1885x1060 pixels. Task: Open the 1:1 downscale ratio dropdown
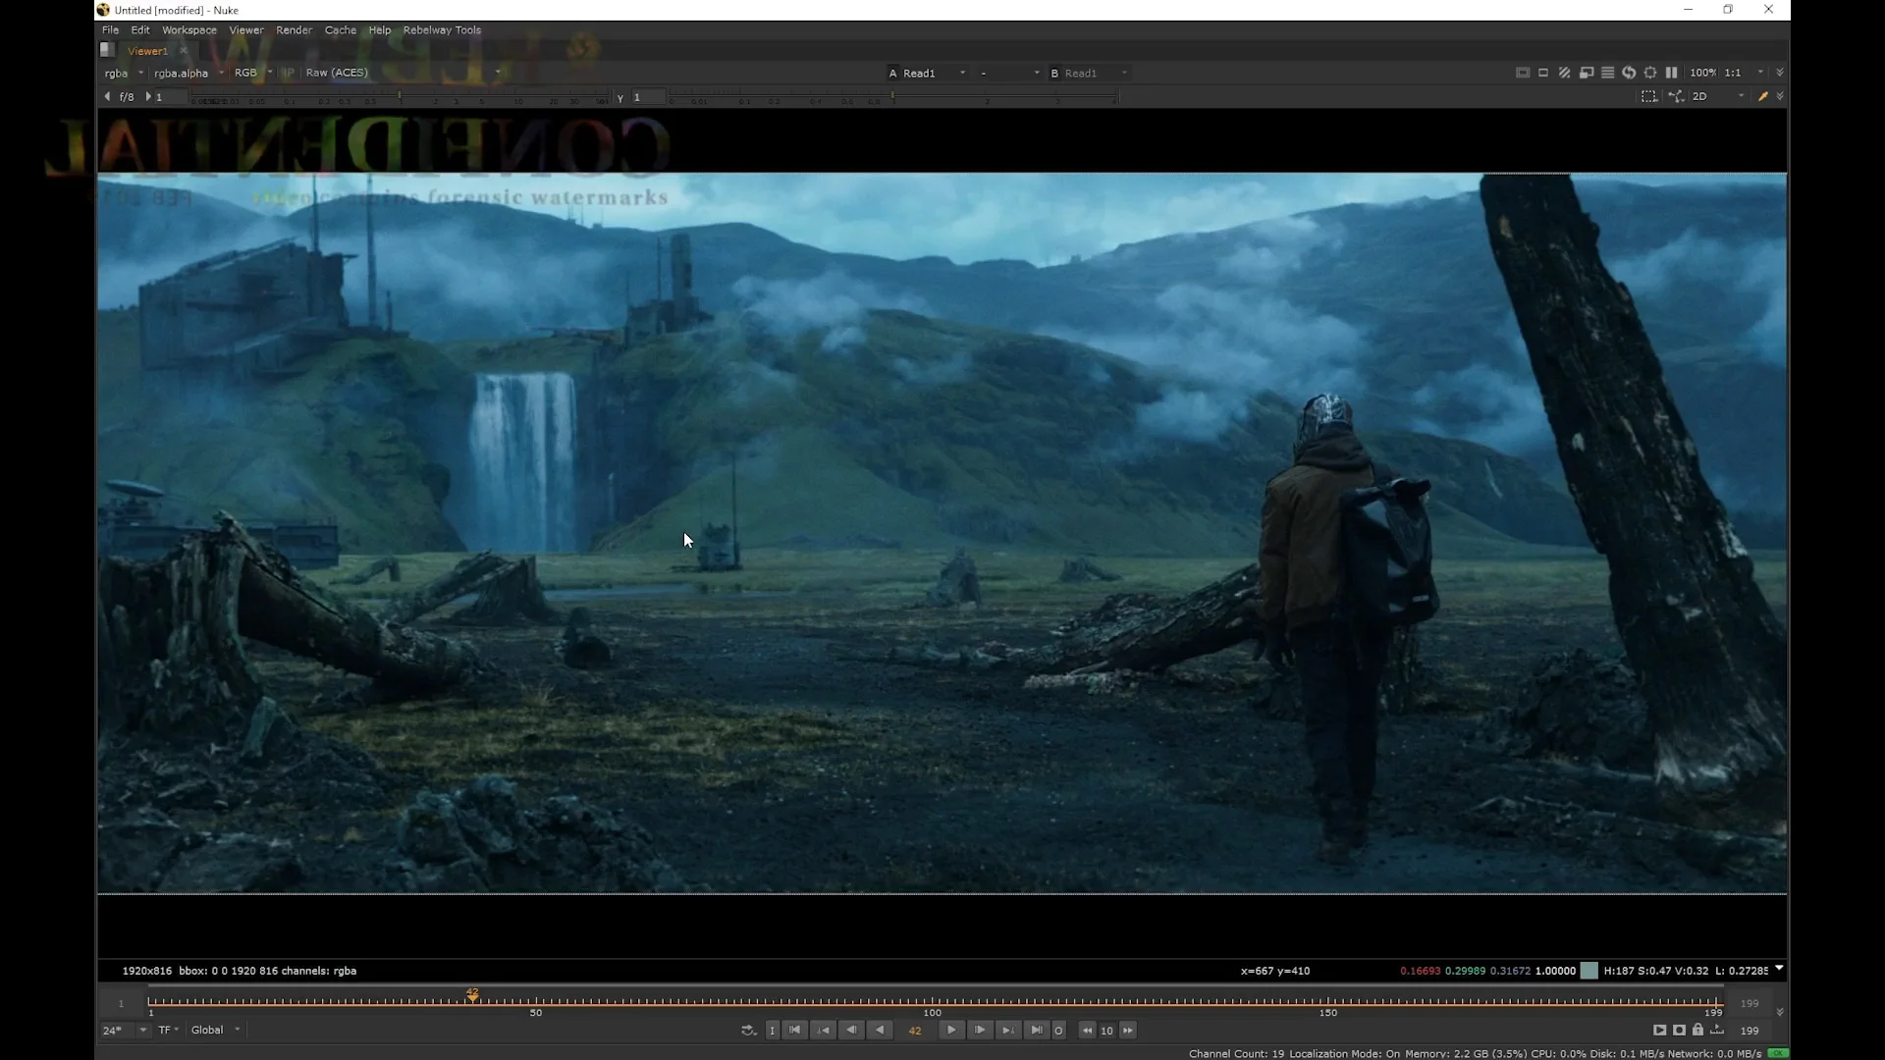coord(1745,73)
